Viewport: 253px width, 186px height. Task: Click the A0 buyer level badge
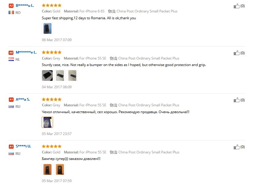[11, 52]
